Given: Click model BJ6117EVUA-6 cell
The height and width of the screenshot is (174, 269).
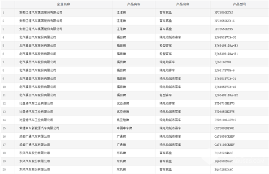Looking at the screenshot, I should pyautogui.click(x=225, y=70).
